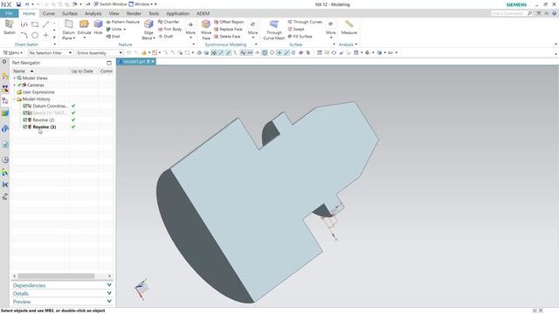Image resolution: width=559 pixels, height=314 pixels.
Task: Switch to the Curve ribbon tab
Action: 49,14
